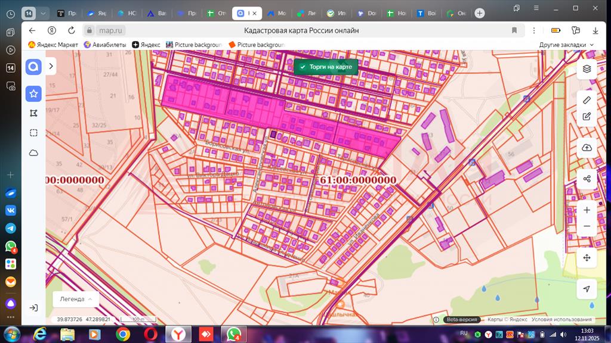
Task: Toggle the page bookmark icon in address bar
Action: coord(514,30)
